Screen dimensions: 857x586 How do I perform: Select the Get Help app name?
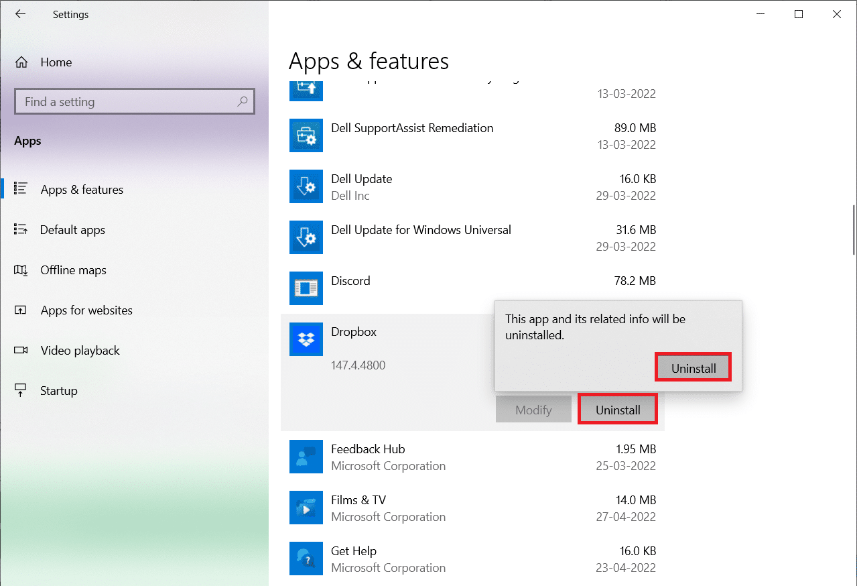click(x=354, y=551)
